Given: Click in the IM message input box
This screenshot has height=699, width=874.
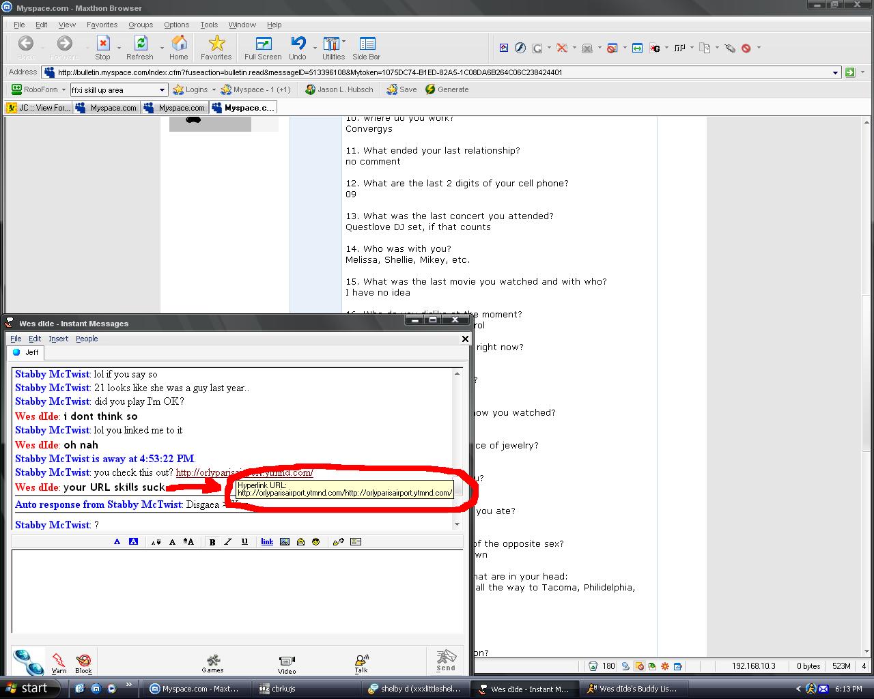Looking at the screenshot, I should [x=236, y=590].
